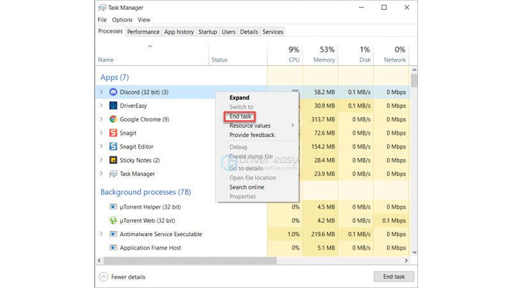Sort by the Status column header
This screenshot has height=288, width=512.
[x=238, y=54]
